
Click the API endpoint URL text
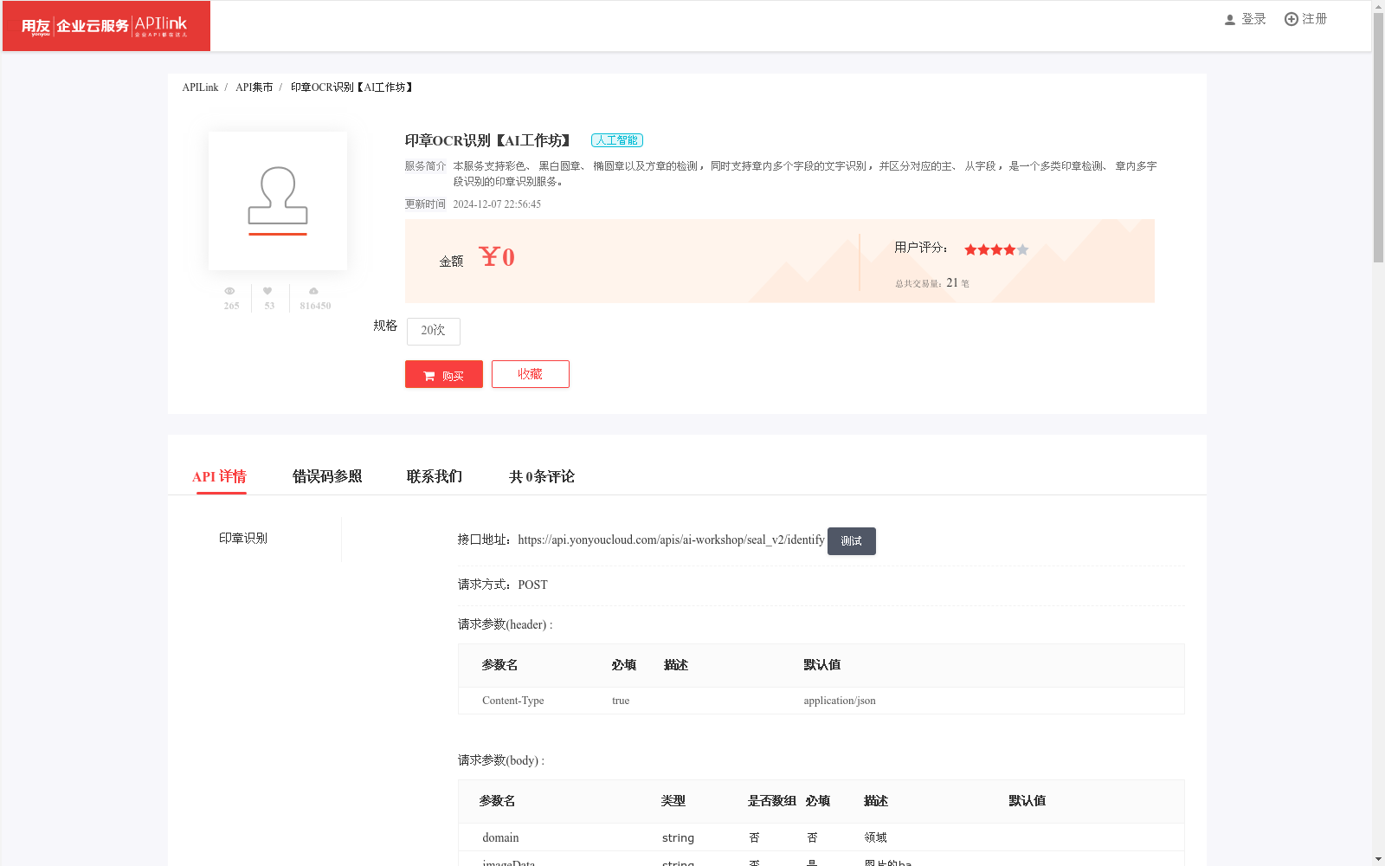pyautogui.click(x=671, y=540)
